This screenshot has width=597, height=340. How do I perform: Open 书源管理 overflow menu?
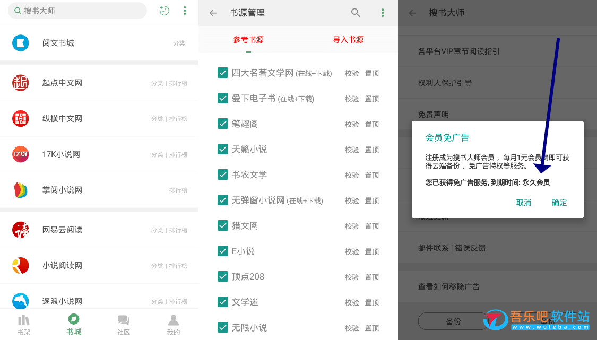383,13
